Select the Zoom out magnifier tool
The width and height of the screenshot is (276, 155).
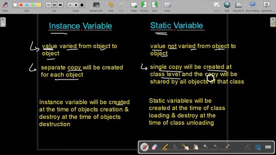[x=216, y=147]
